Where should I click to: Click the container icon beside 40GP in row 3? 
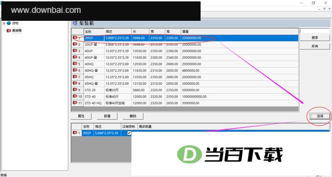tap(75, 50)
